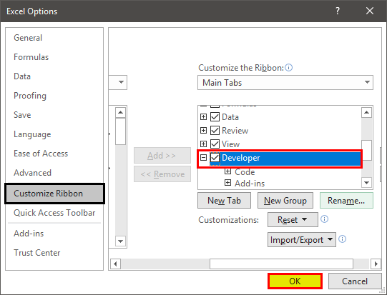Select Customize Ribbon in the sidebar
The image size is (387, 295).
coord(54,194)
